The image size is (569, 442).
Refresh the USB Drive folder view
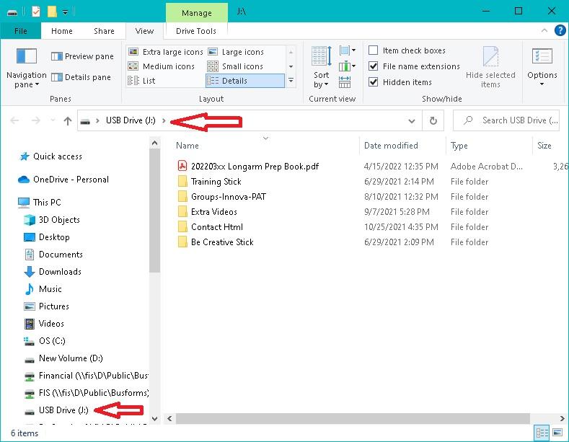(x=433, y=121)
